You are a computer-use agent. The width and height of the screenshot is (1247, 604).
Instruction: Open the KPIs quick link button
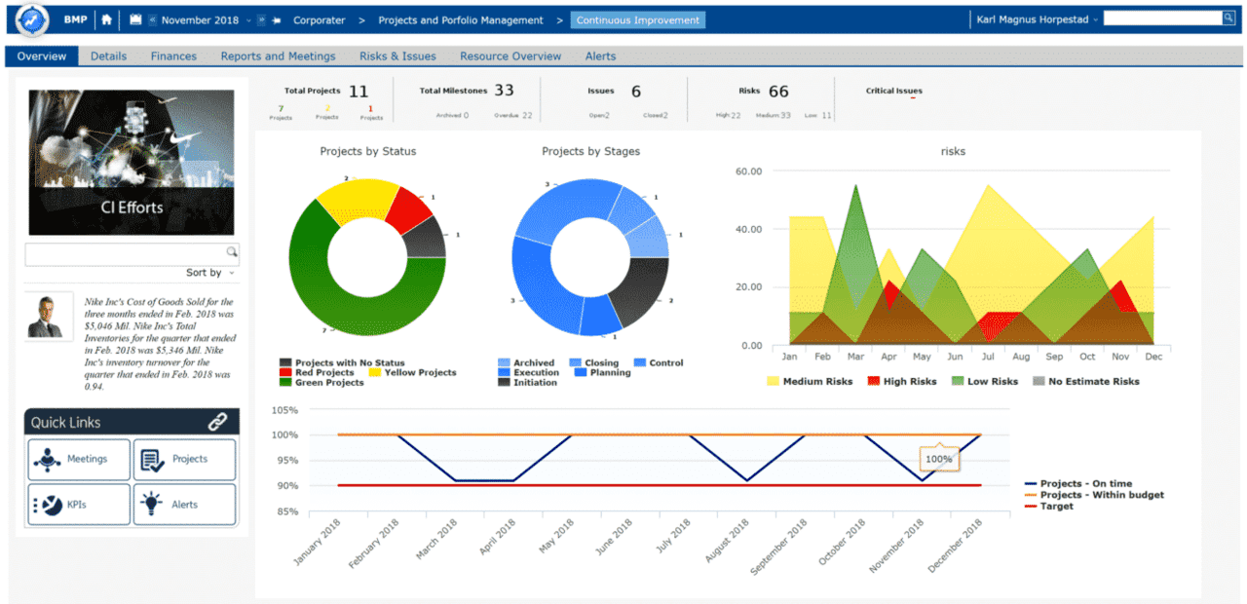pos(79,505)
